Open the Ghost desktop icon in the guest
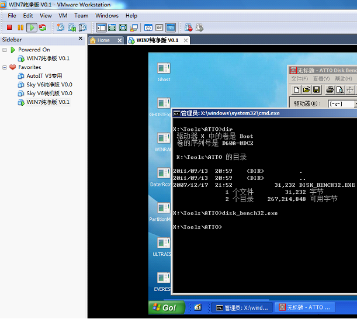 (x=164, y=72)
